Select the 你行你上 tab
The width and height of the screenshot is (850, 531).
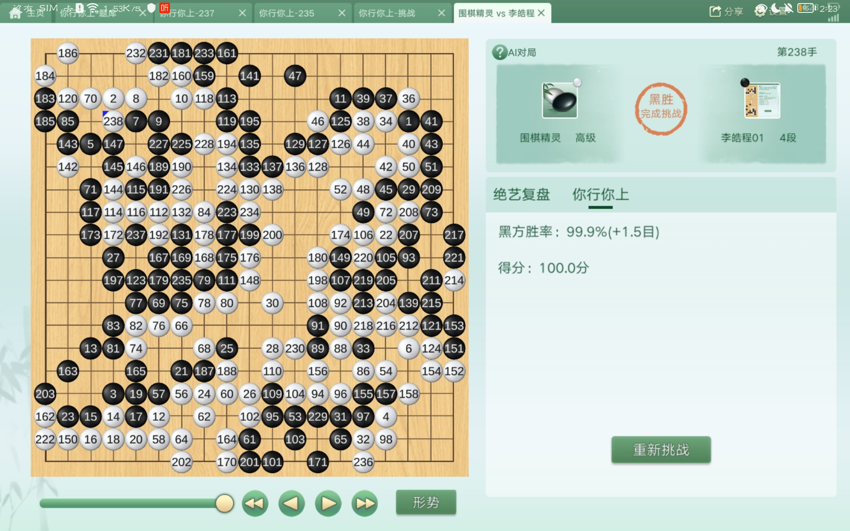click(x=600, y=194)
